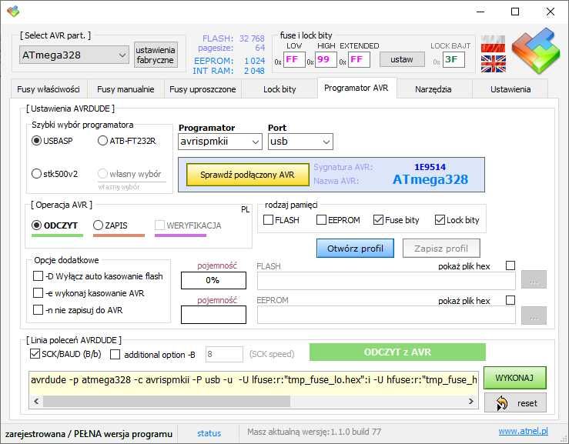The width and height of the screenshot is (569, 444).
Task: Click the Otwórz profil button
Action: (x=355, y=249)
